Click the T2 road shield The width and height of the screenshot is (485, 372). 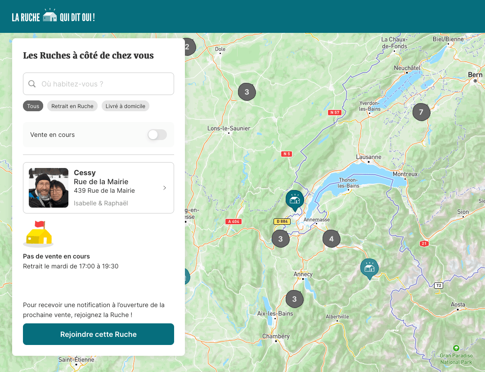pos(439,285)
